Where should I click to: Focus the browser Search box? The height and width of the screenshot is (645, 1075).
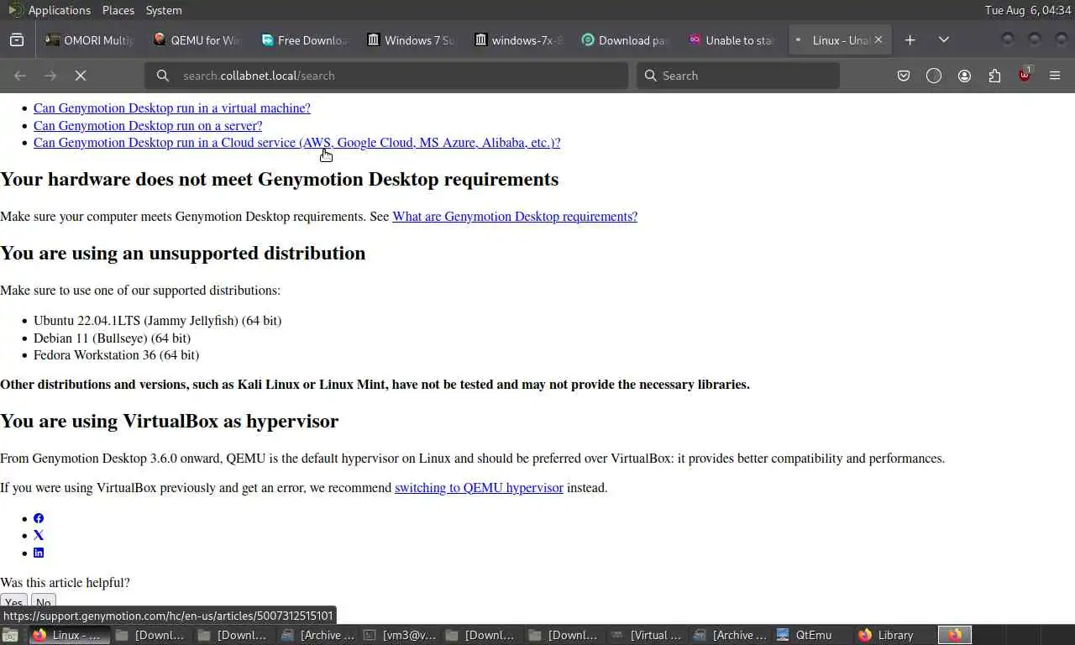tap(738, 76)
